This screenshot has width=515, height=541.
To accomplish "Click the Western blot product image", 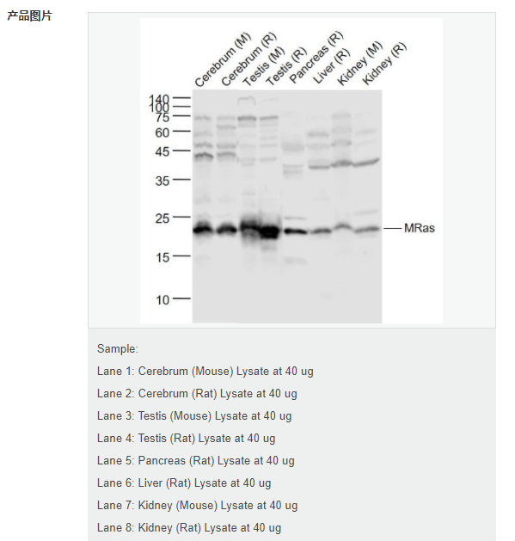I will (x=291, y=170).
